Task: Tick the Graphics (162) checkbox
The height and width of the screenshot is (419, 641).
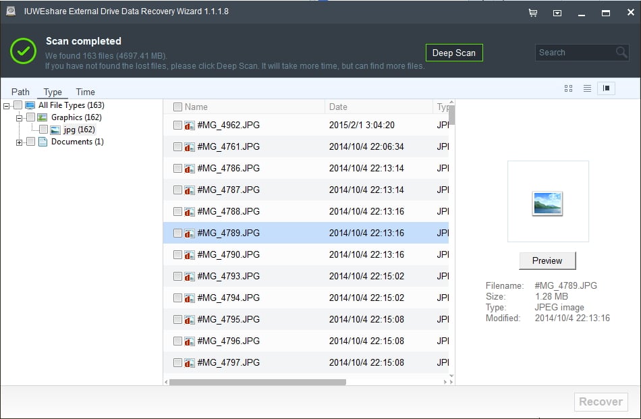Action: 30,117
